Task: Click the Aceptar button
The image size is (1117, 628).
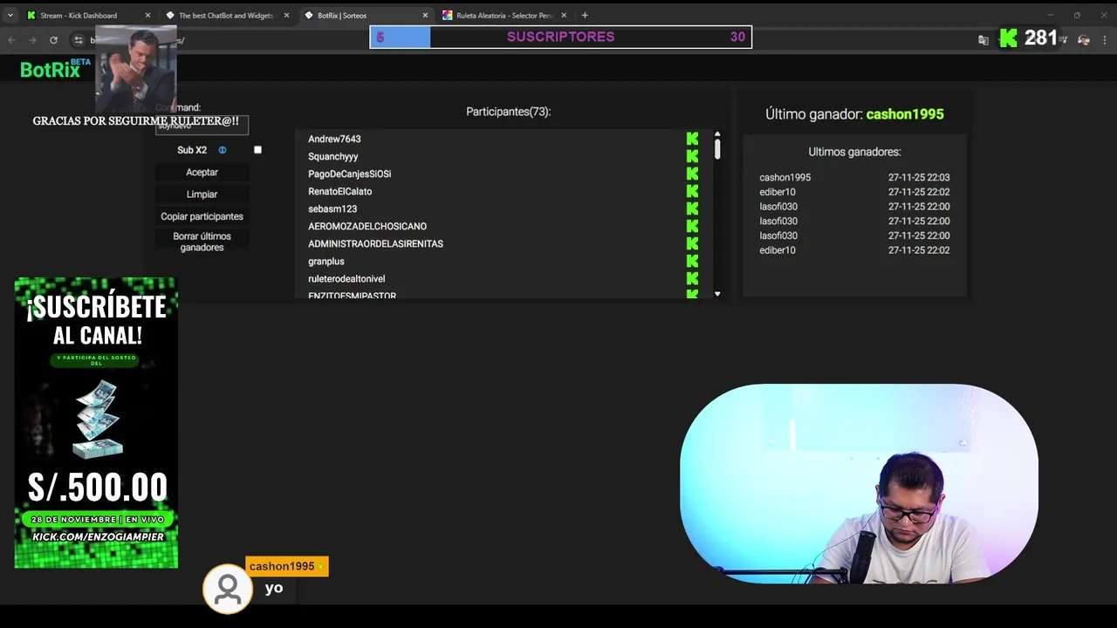Action: pyautogui.click(x=202, y=172)
